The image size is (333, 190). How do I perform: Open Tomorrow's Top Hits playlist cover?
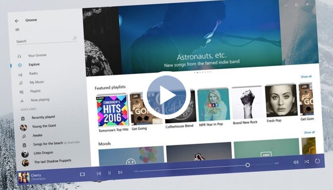click(x=113, y=111)
